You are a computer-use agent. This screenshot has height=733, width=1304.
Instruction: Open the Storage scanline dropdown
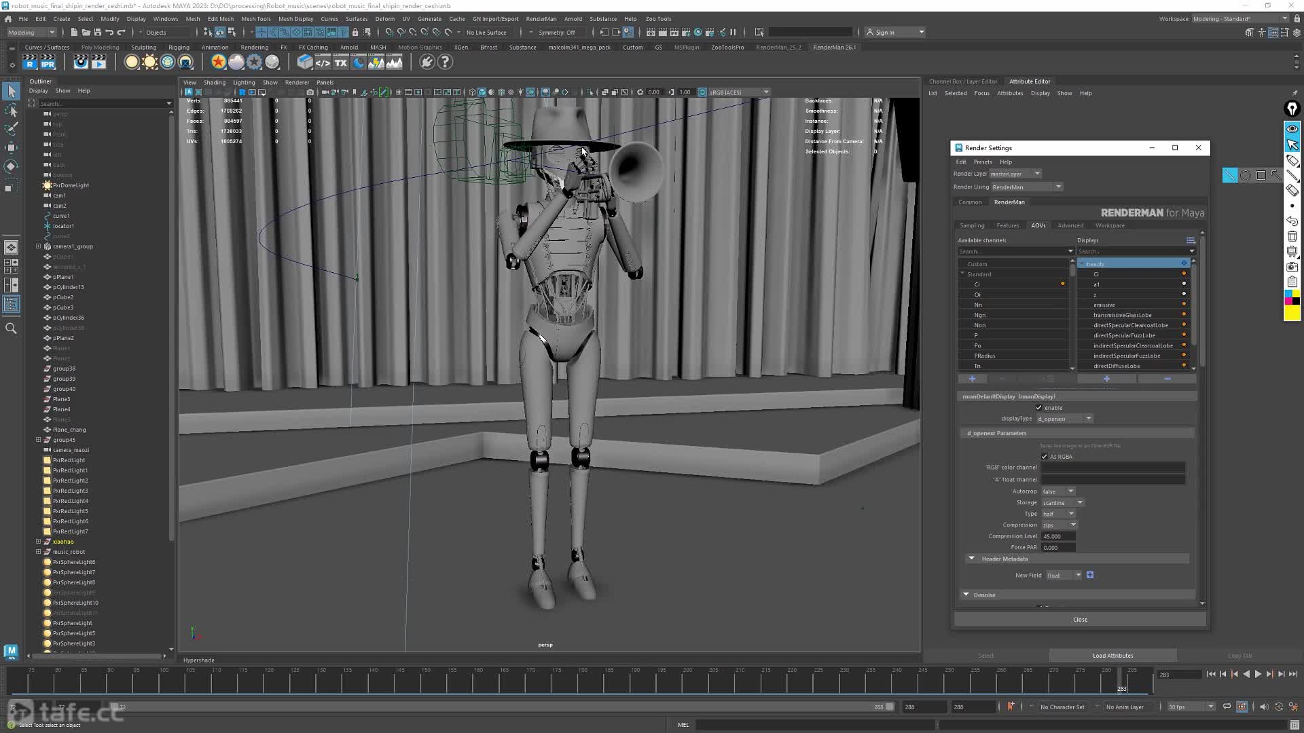point(1063,503)
